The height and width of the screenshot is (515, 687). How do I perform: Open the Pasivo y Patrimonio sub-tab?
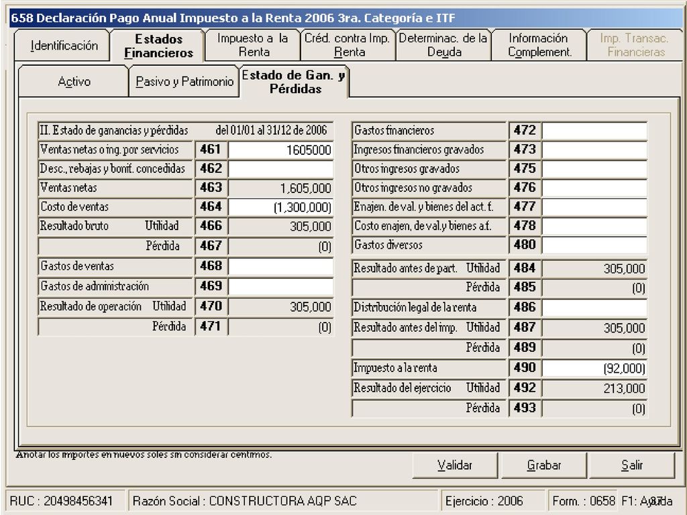coord(184,81)
